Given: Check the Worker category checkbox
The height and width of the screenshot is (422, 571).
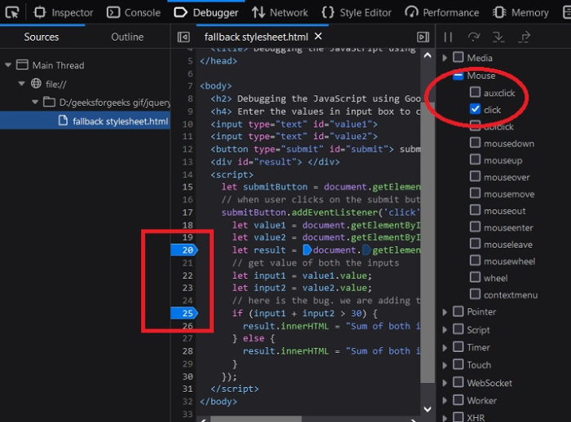Looking at the screenshot, I should point(458,400).
